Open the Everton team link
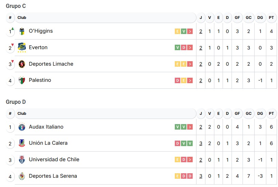The image size is (278, 187). pyautogui.click(x=38, y=47)
